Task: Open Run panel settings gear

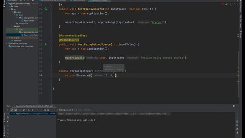Action: (x=234, y=106)
